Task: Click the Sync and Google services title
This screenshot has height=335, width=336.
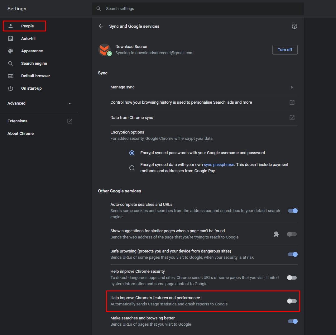Action: tap(134, 26)
